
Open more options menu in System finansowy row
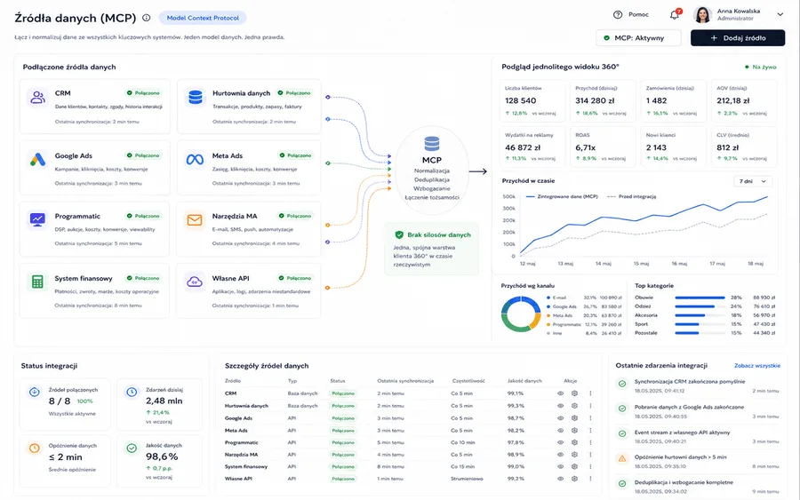tap(590, 466)
